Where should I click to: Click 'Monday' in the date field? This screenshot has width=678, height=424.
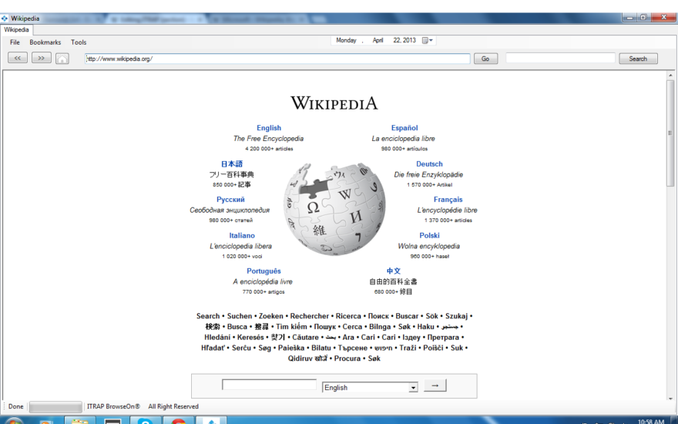point(346,40)
